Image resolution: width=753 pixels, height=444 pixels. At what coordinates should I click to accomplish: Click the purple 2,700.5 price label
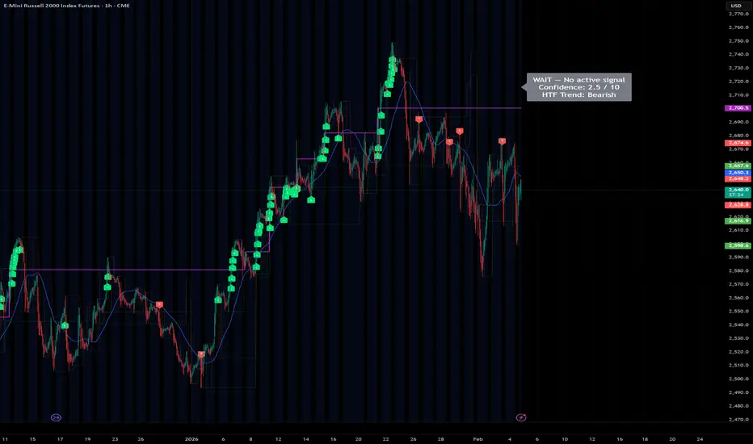click(738, 108)
